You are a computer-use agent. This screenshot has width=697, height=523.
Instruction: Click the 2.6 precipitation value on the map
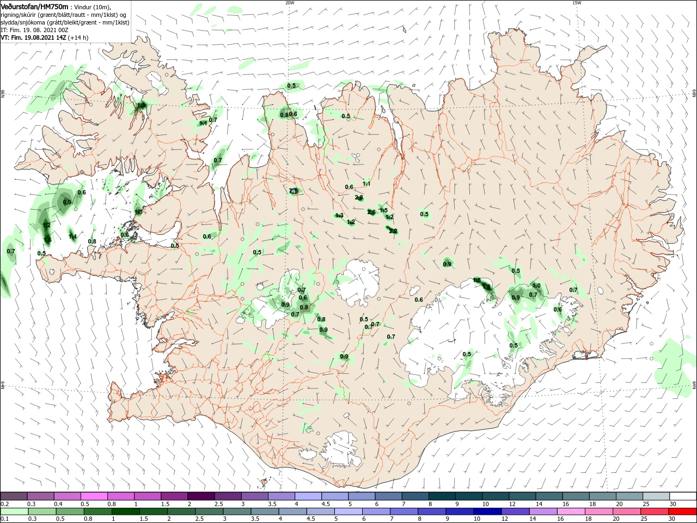(371, 212)
